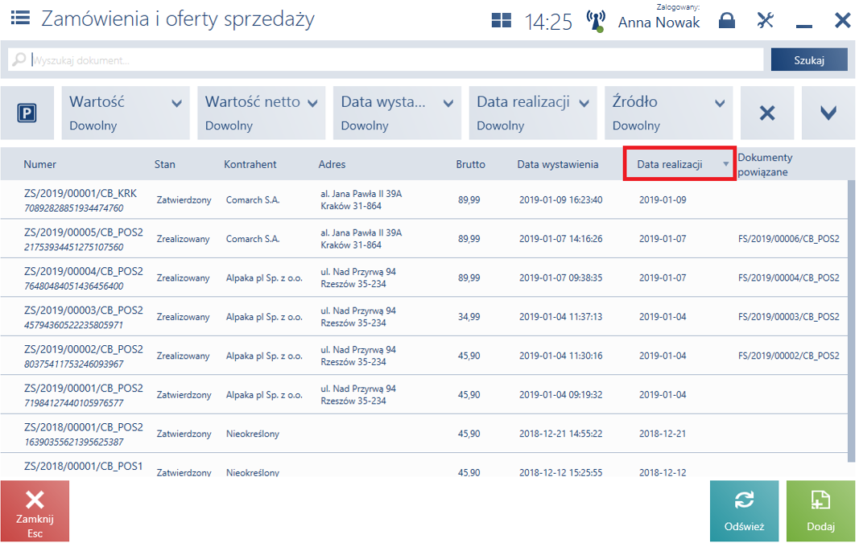Check the connection status antenna icon
Viewport: 859px width, 543px height.
pos(596,21)
